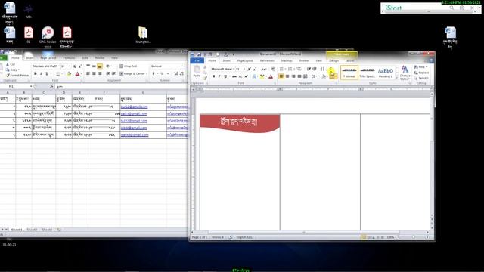
Task: Toggle Excel align left button
Action: tap(88, 73)
